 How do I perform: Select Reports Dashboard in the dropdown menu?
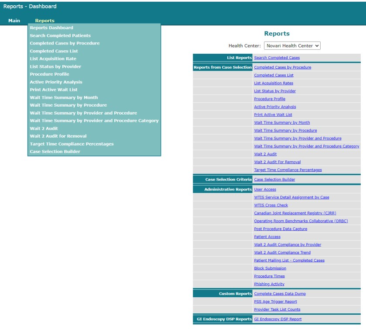click(51, 28)
